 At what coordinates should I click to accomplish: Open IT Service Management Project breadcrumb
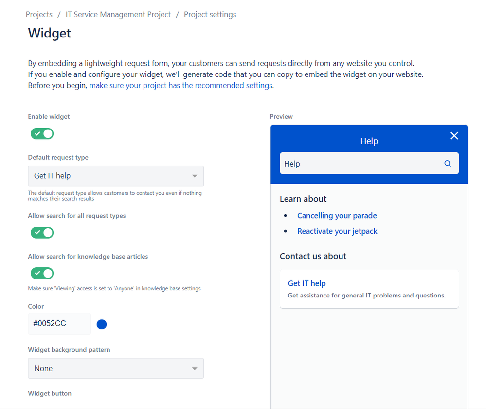[118, 14]
